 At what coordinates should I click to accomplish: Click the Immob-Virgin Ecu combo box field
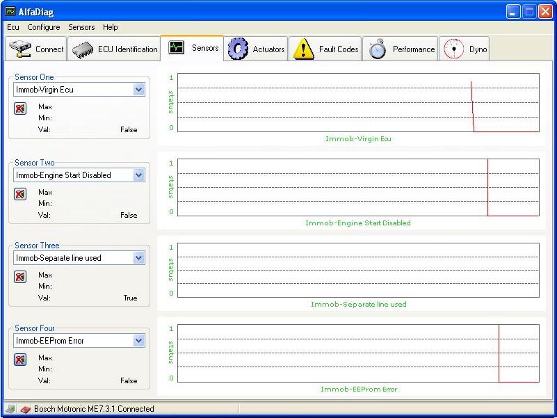pyautogui.click(x=79, y=90)
